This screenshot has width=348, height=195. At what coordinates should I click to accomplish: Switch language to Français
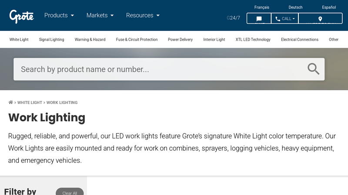point(261,7)
